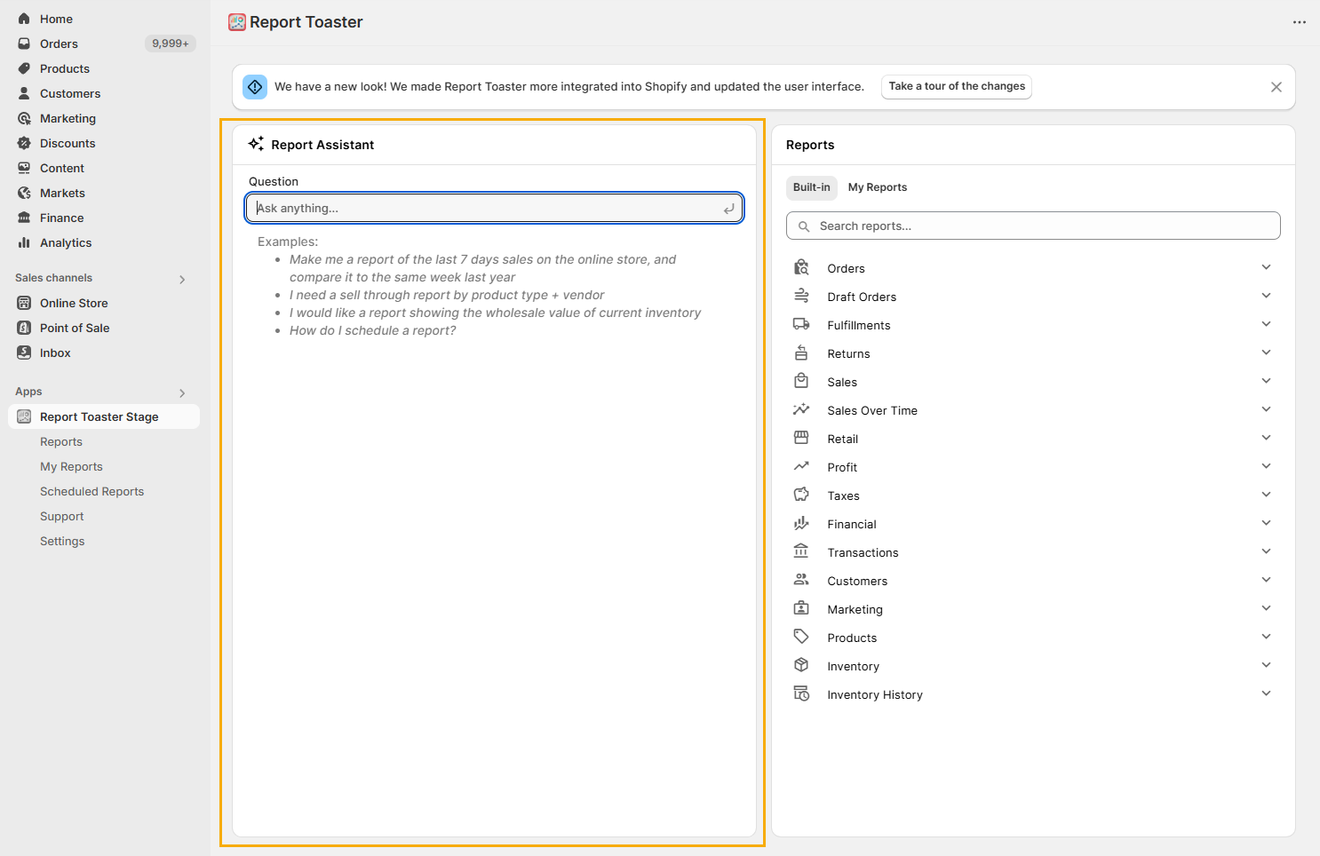Click the Point of Sale icon

[24, 328]
